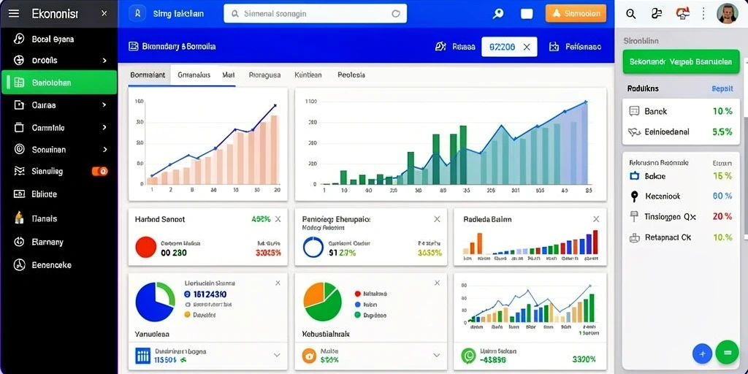The width and height of the screenshot is (748, 374).
Task: Click into the Simenal search field
Action: tap(315, 14)
